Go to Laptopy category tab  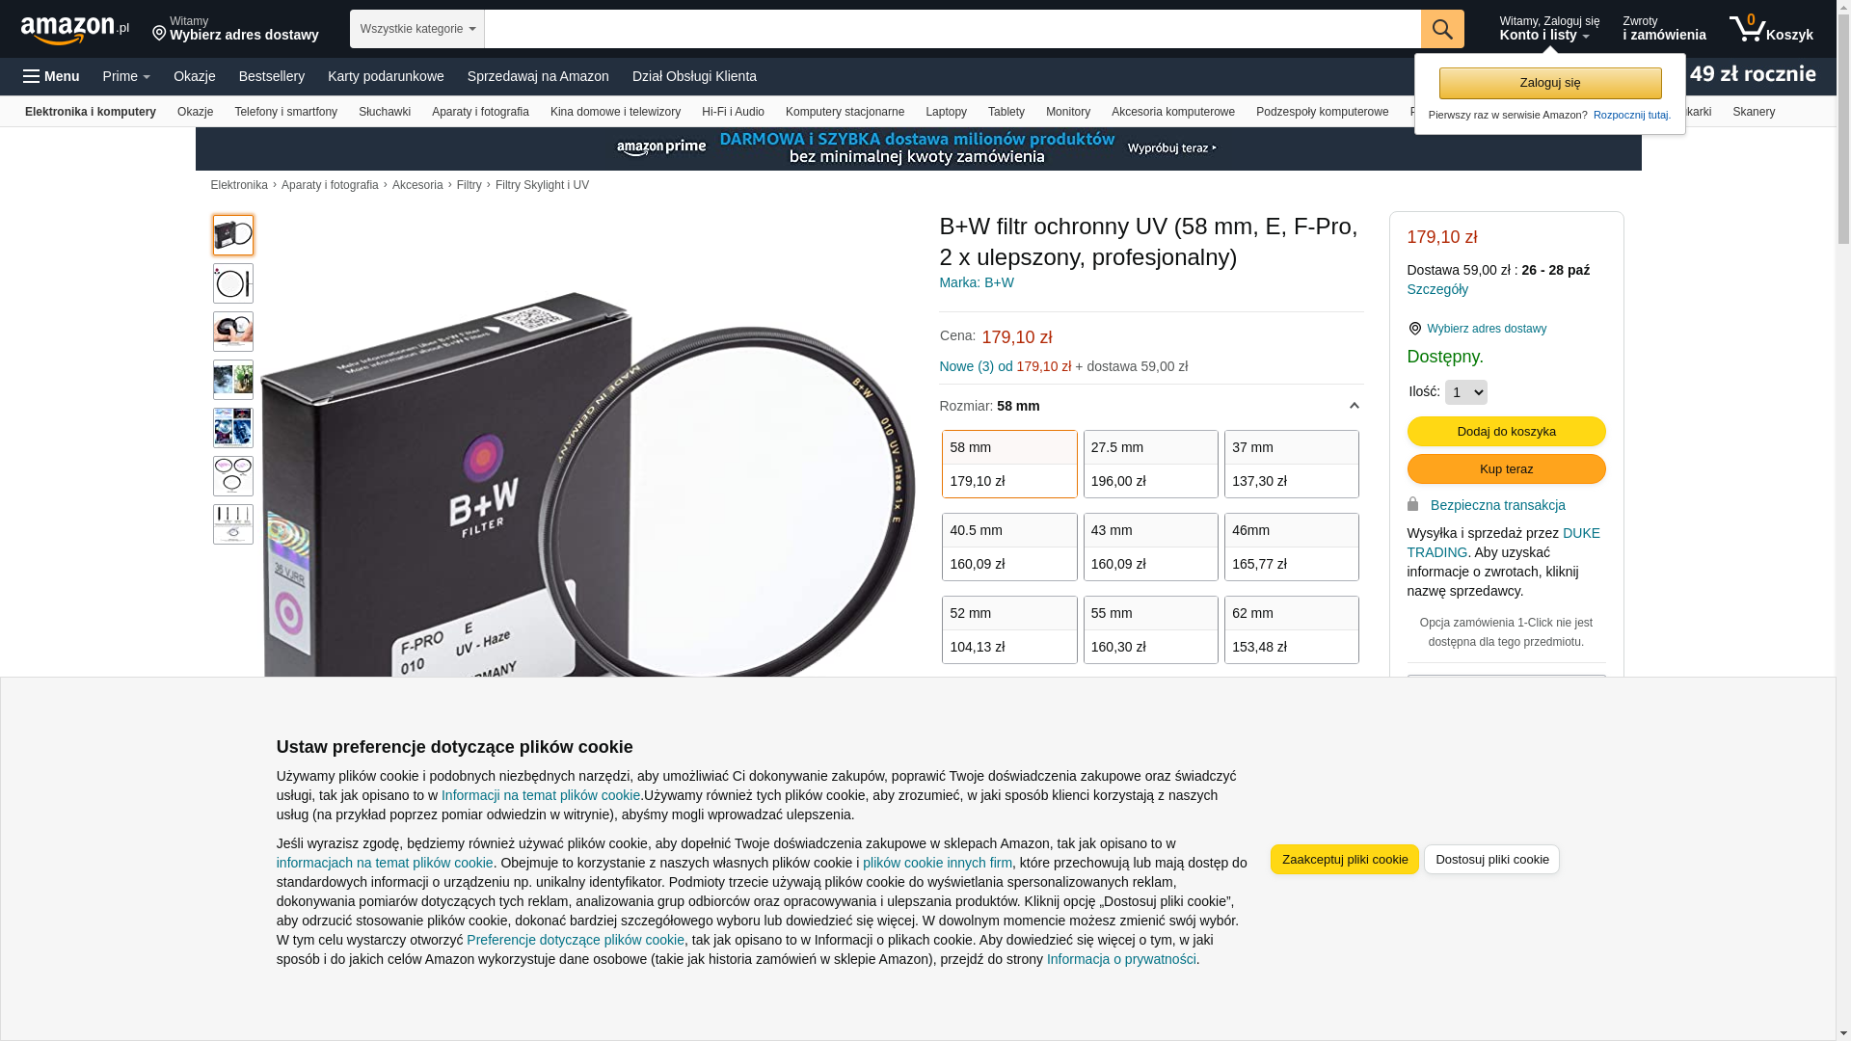946,112
